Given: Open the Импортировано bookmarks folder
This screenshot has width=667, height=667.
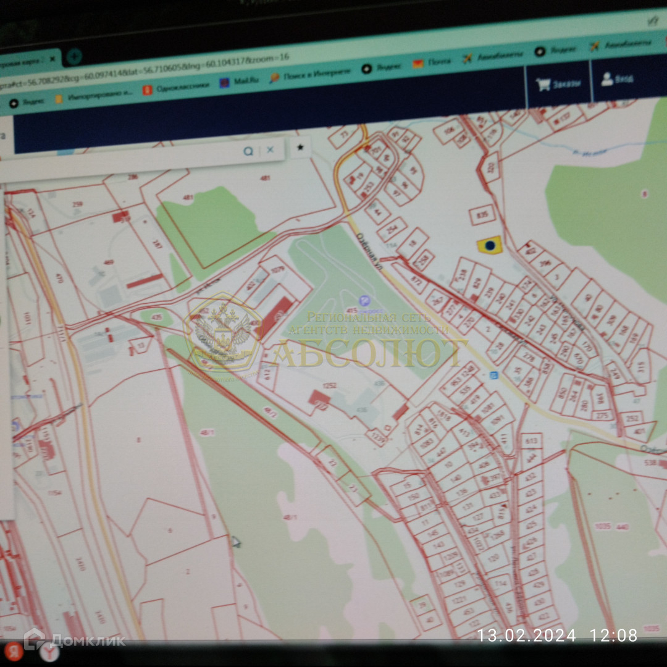Looking at the screenshot, I should (x=94, y=95).
